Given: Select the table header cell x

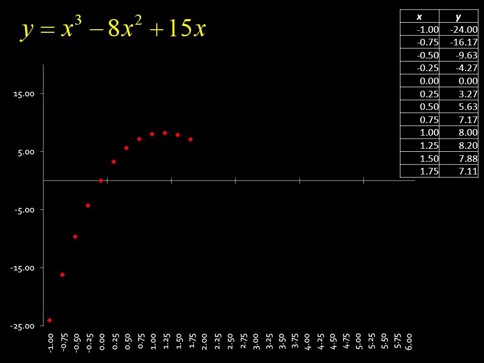Looking at the screenshot, I should (x=419, y=16).
